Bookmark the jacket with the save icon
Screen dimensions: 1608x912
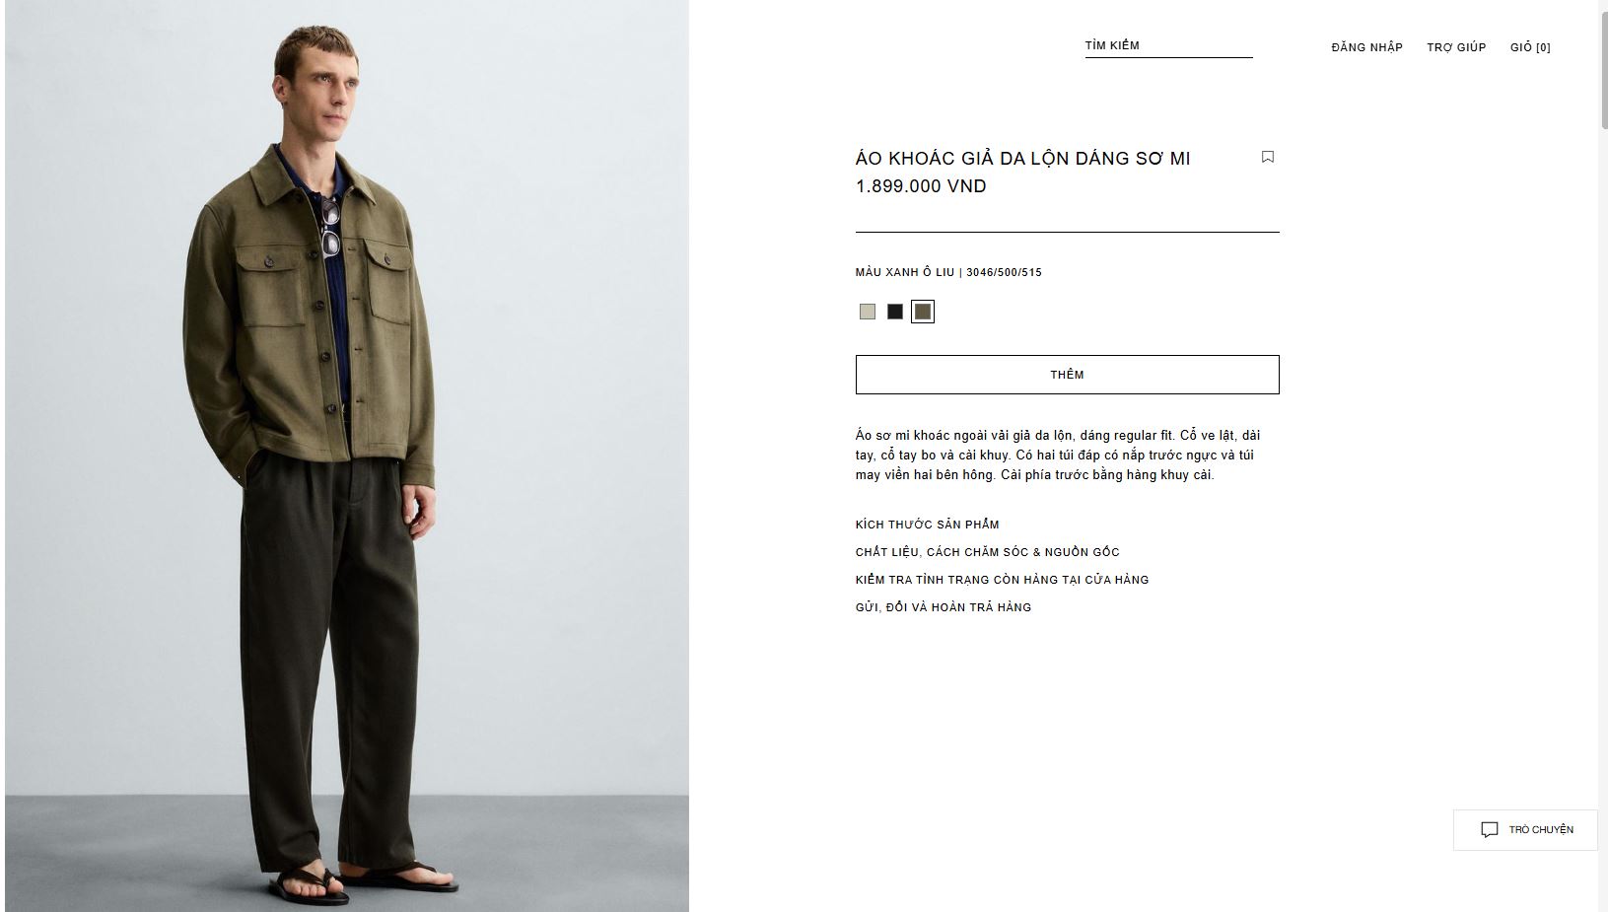[1268, 157]
